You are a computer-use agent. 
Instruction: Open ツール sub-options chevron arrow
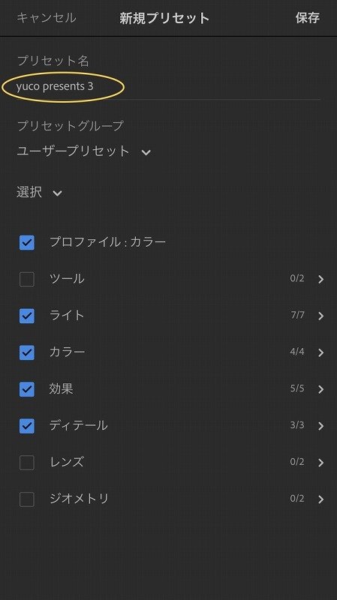pos(321,279)
